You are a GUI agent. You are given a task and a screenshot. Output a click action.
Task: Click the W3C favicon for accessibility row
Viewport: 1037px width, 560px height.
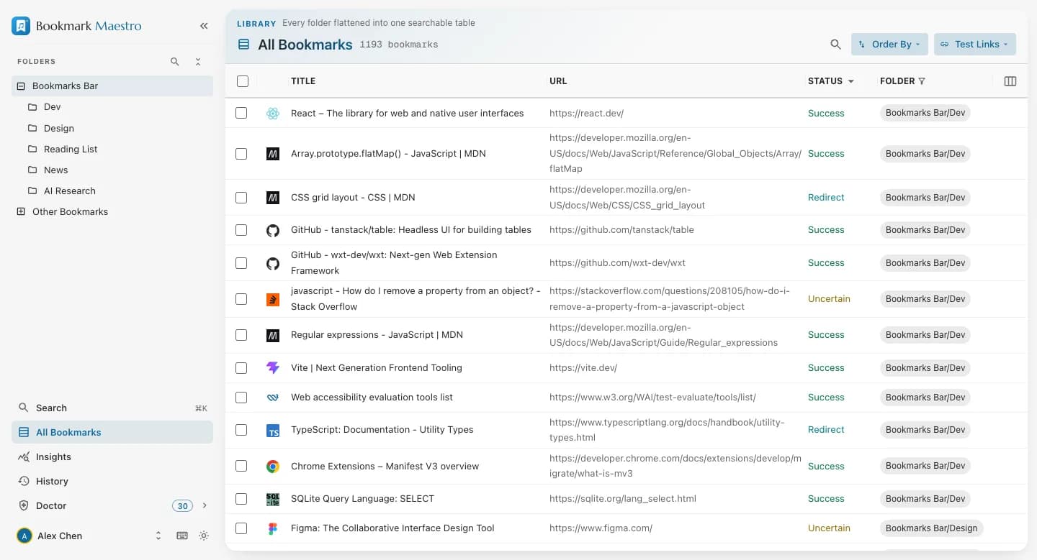[x=272, y=398]
